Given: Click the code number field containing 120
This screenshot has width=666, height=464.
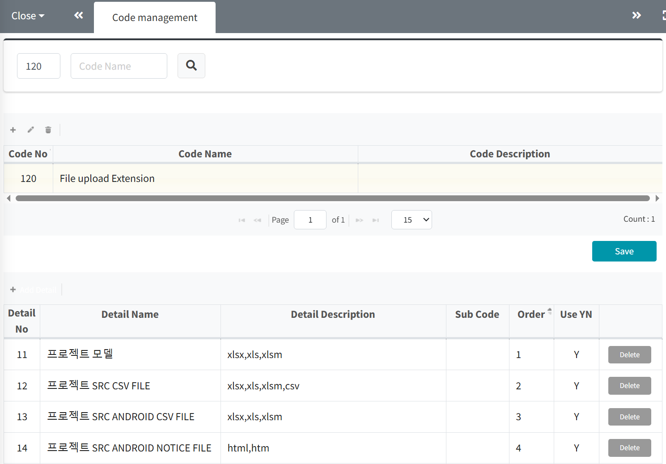Looking at the screenshot, I should [x=38, y=66].
